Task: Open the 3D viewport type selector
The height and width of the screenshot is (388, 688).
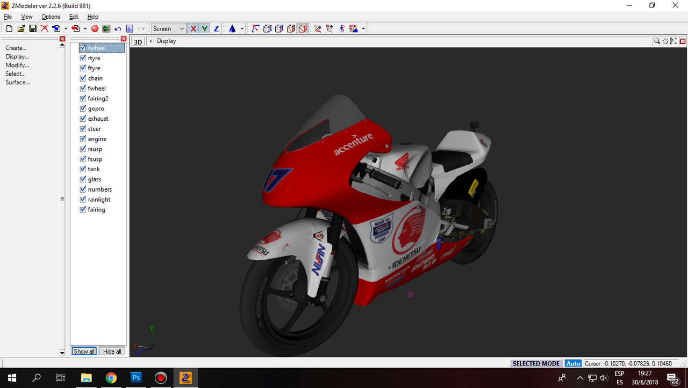Action: pyautogui.click(x=138, y=41)
